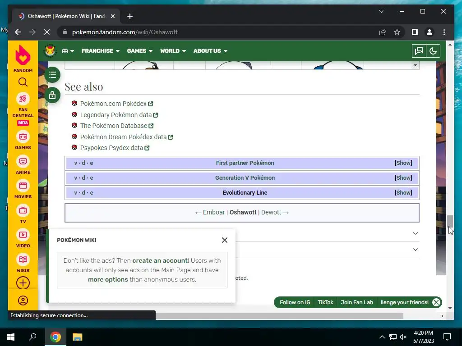
Task: Click the sidebar search magnifier icon
Action: tap(23, 82)
